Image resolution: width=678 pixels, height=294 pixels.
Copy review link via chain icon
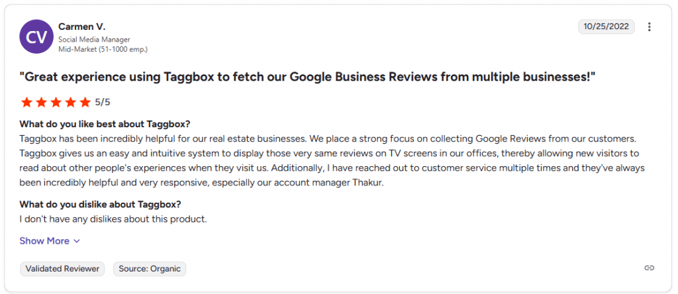tap(650, 268)
